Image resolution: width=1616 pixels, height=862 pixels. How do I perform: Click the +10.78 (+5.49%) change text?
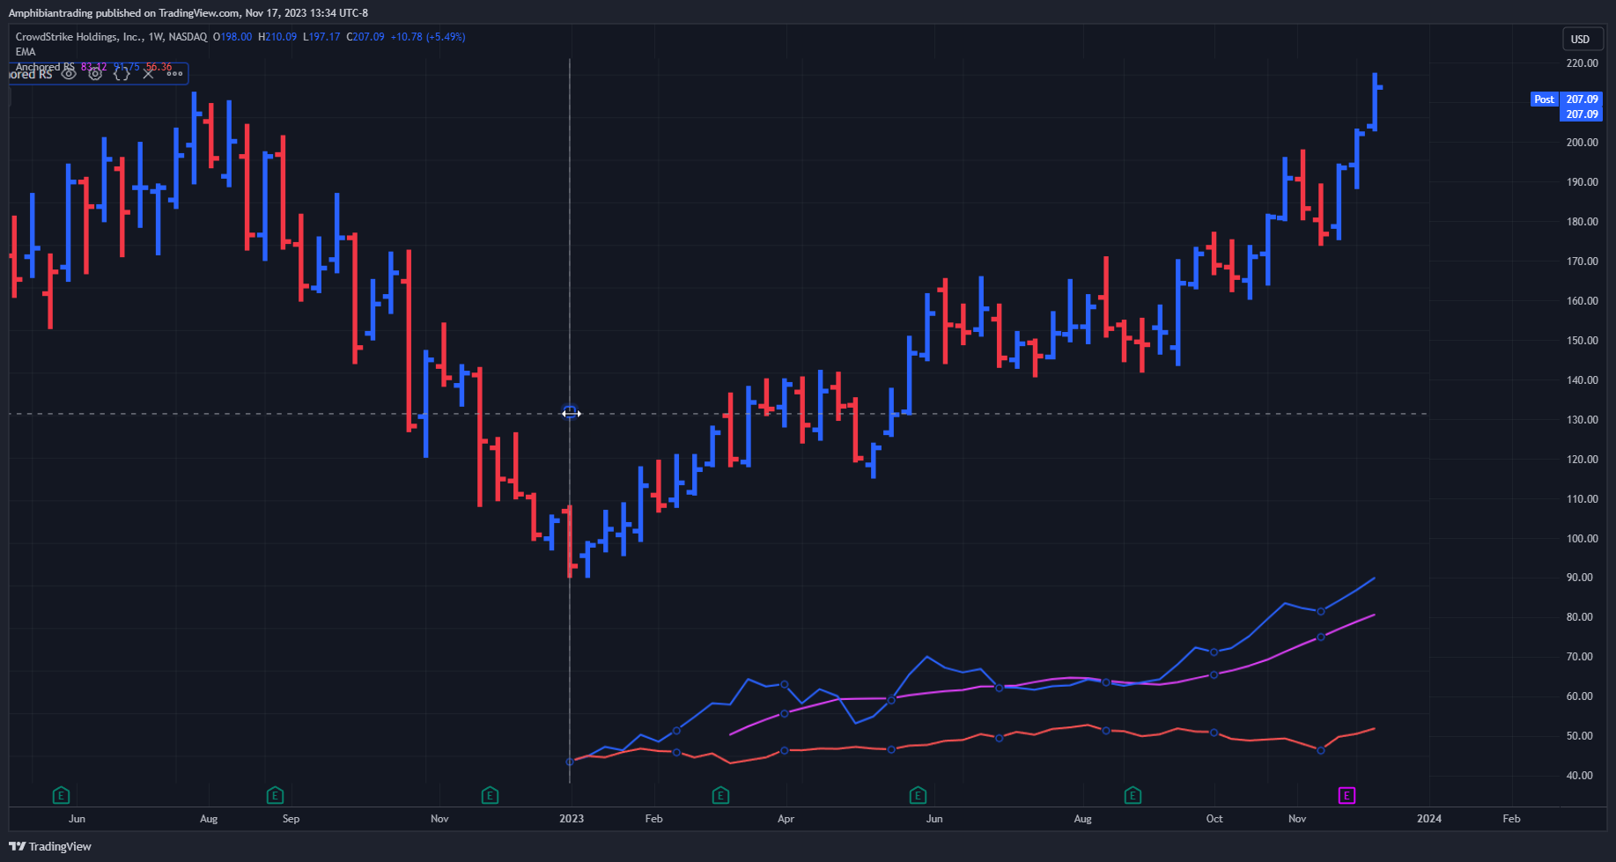click(x=428, y=37)
